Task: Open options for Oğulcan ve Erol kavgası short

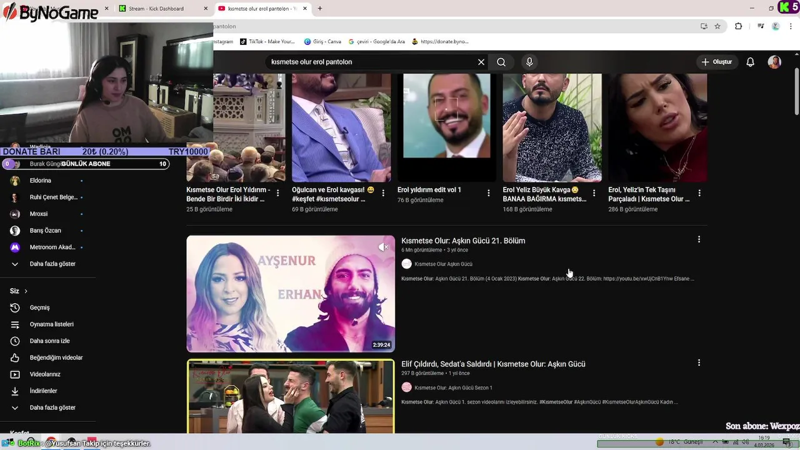Action: click(x=383, y=193)
